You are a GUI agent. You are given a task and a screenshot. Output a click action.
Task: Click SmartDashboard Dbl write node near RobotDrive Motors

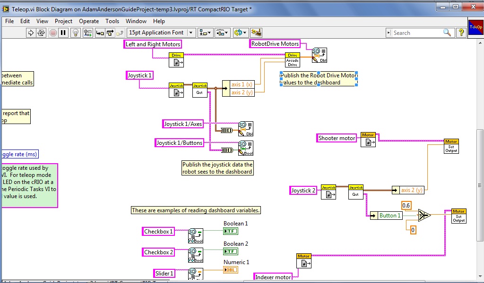pos(319,56)
